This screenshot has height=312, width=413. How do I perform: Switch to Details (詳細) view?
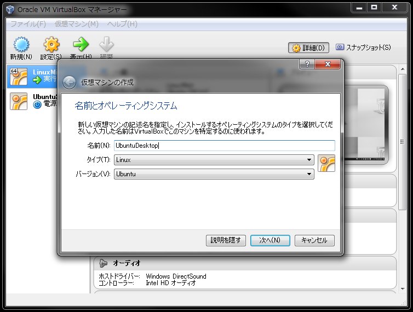point(308,48)
